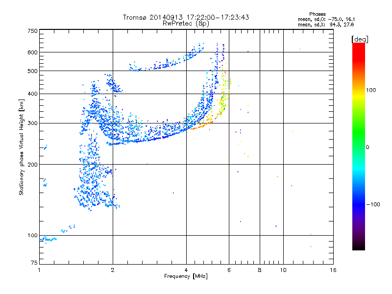This screenshot has height=294, width=392.
Task: Click the x-axis label '4'
Action: click(x=186, y=270)
